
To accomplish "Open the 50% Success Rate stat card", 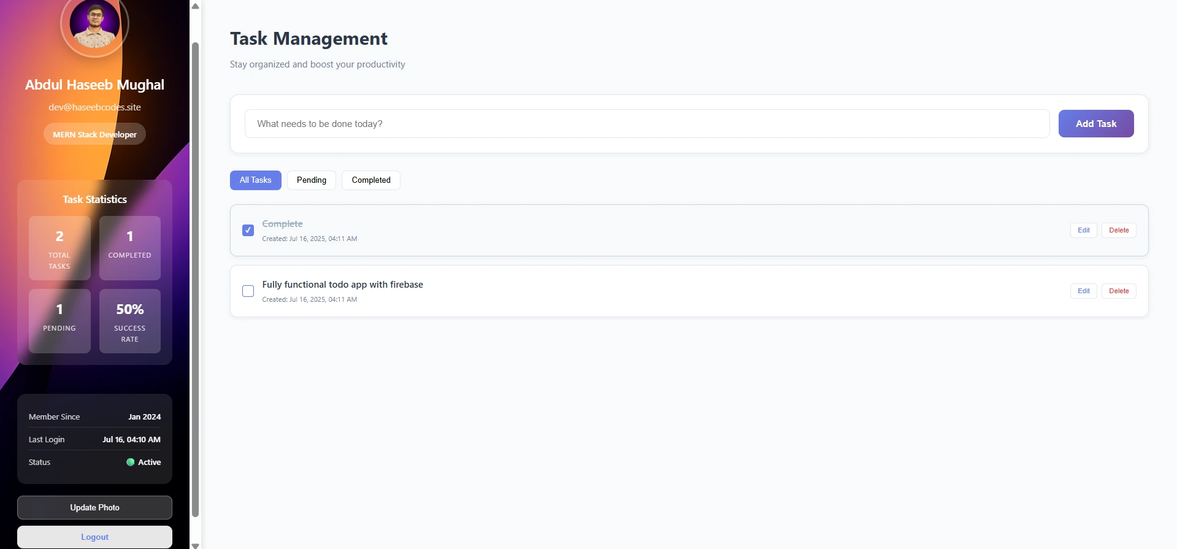I will tap(129, 321).
